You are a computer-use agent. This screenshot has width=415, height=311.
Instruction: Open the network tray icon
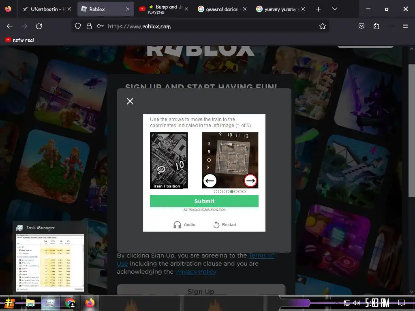click(x=347, y=303)
